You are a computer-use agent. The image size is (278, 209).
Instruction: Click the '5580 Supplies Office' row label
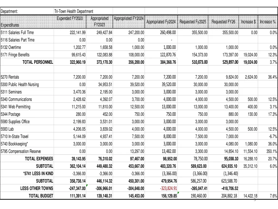[15, 122]
